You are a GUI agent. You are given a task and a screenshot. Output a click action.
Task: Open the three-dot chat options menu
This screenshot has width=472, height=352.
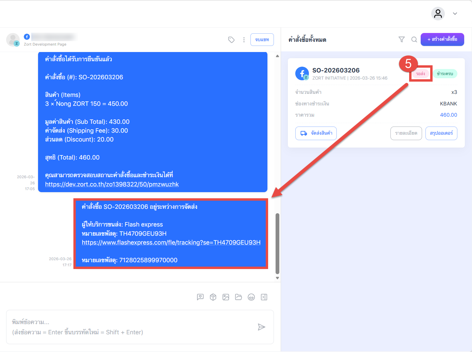click(244, 40)
